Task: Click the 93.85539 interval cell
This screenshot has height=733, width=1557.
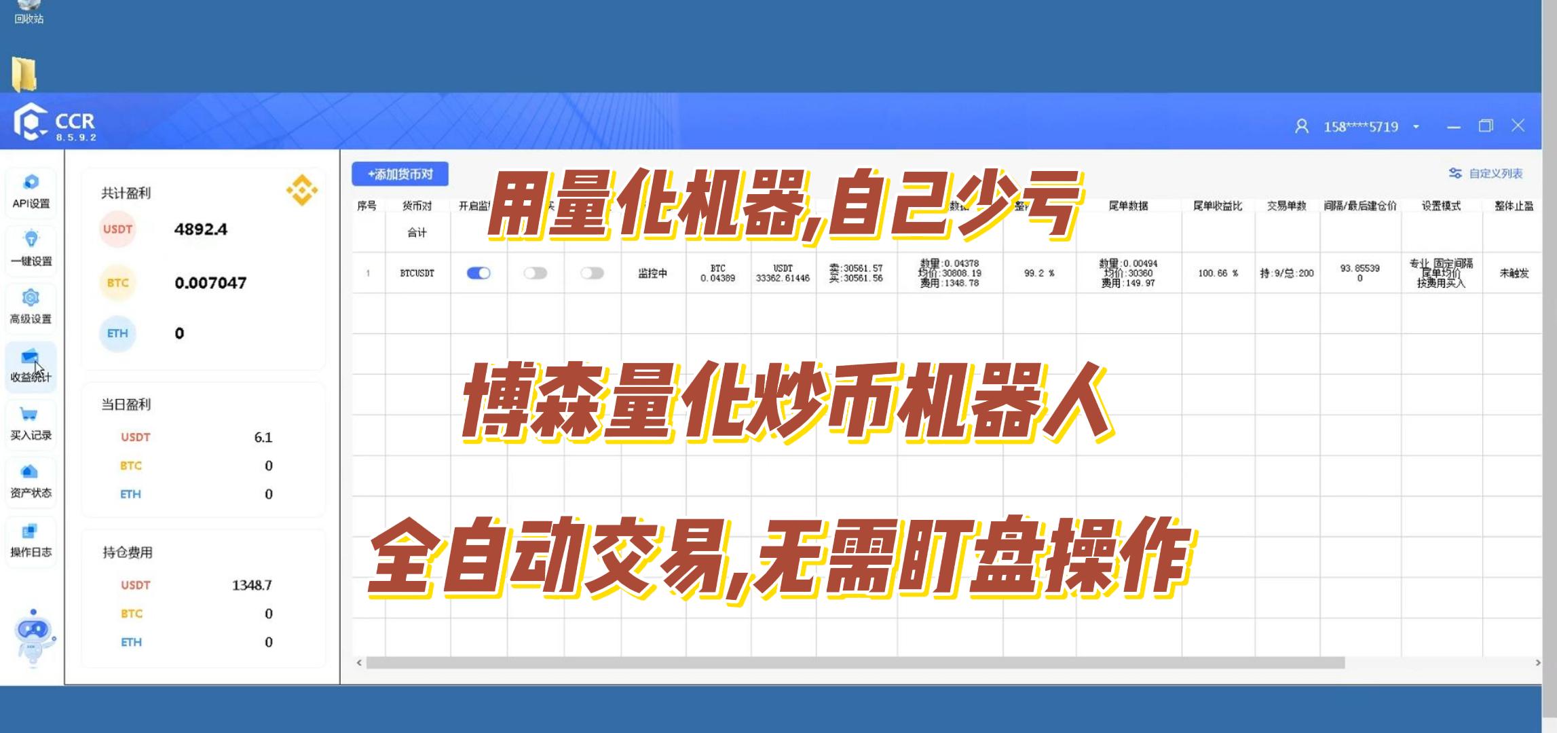Action: click(x=1359, y=273)
